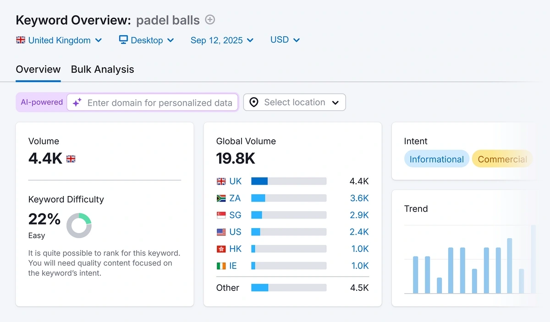Switch to the Bulk Analysis tab
Image resolution: width=550 pixels, height=322 pixels.
[103, 70]
